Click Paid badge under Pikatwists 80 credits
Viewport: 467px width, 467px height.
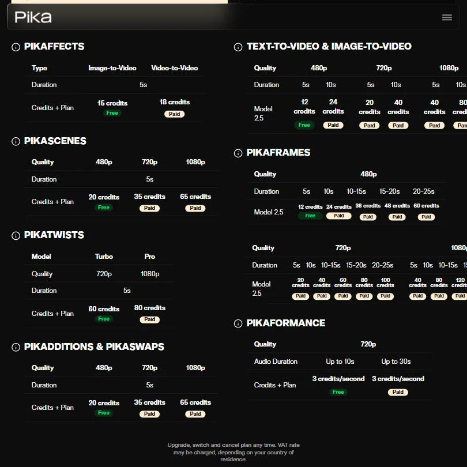tap(149, 319)
